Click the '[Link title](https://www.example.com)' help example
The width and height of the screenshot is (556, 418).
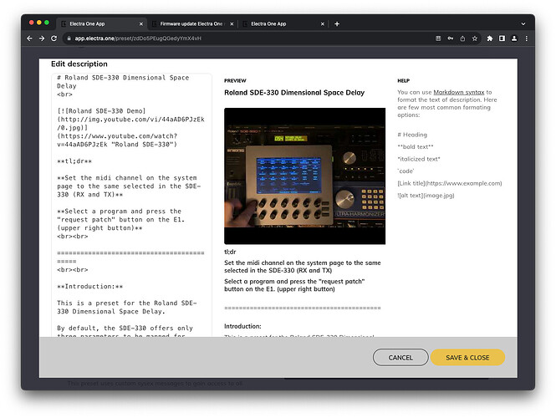point(450,183)
